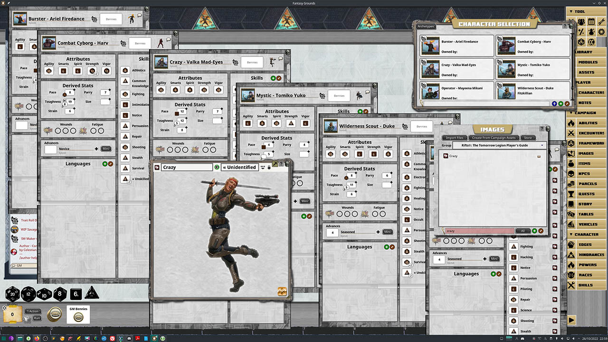Mark a Fatigue circle on Valka Mad-Eyes' sheet
The image size is (608, 342).
[x=206, y=150]
